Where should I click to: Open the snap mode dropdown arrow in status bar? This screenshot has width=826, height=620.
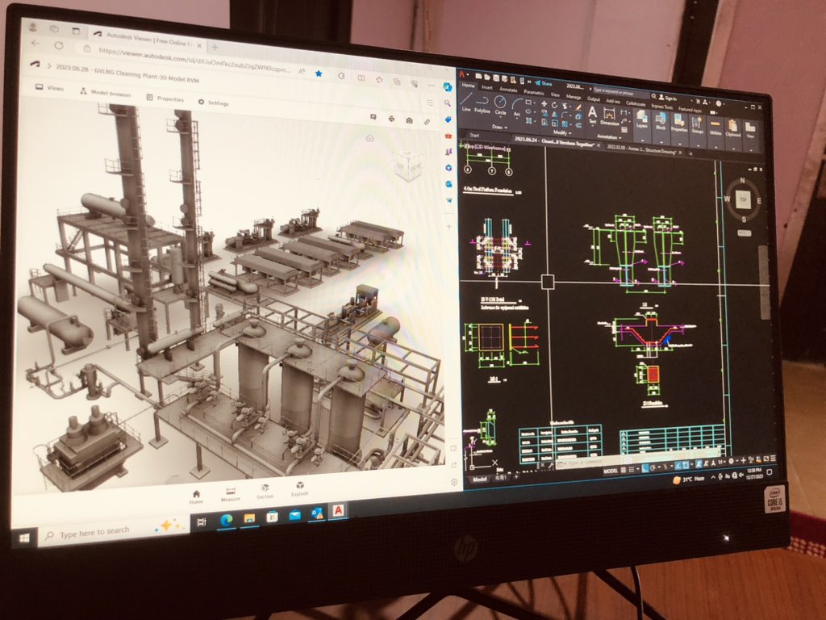coord(639,469)
